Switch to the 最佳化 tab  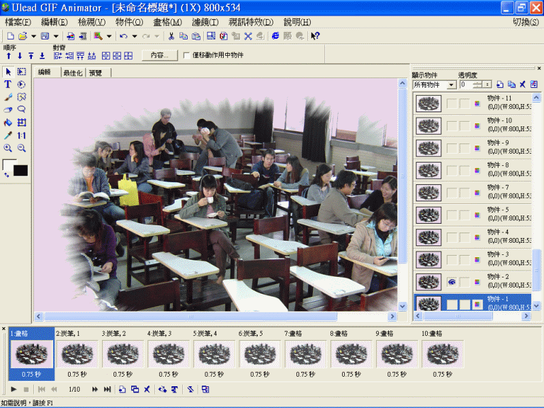[73, 73]
